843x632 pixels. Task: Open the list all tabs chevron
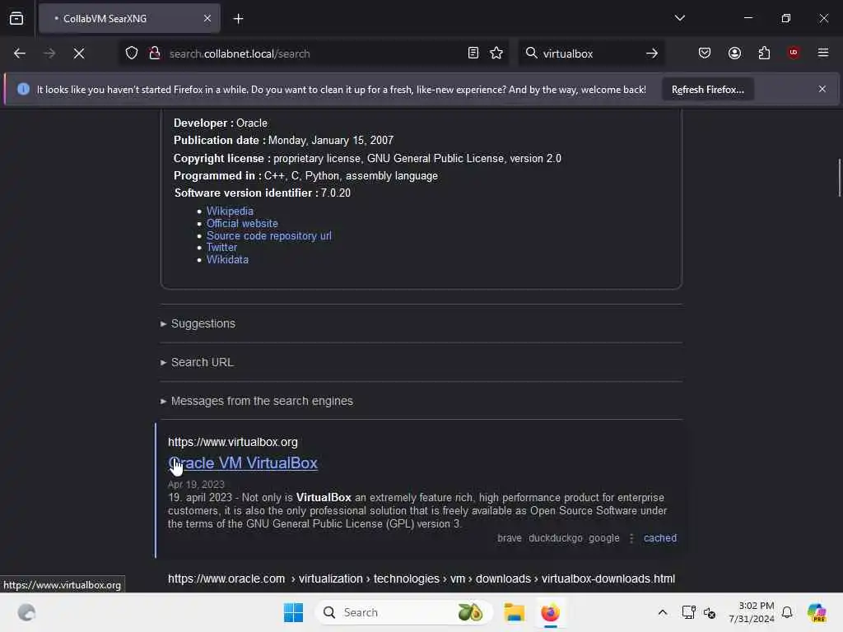(x=679, y=18)
